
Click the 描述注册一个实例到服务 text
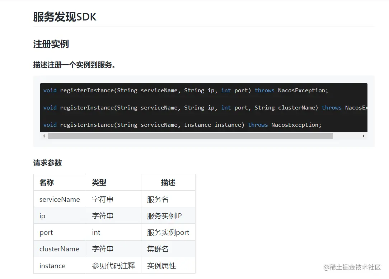(74, 65)
